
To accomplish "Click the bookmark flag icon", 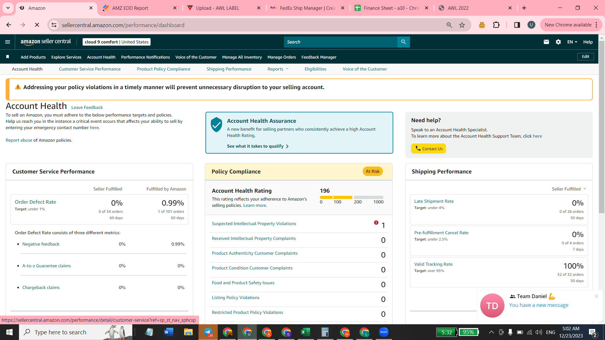I will pos(8,57).
